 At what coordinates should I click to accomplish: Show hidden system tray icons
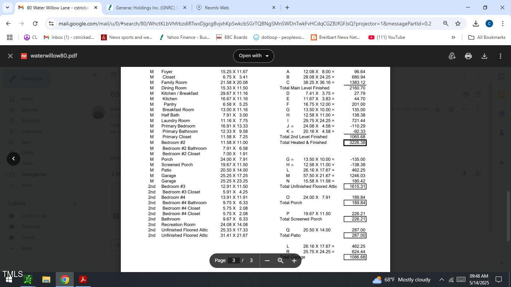[441, 280]
